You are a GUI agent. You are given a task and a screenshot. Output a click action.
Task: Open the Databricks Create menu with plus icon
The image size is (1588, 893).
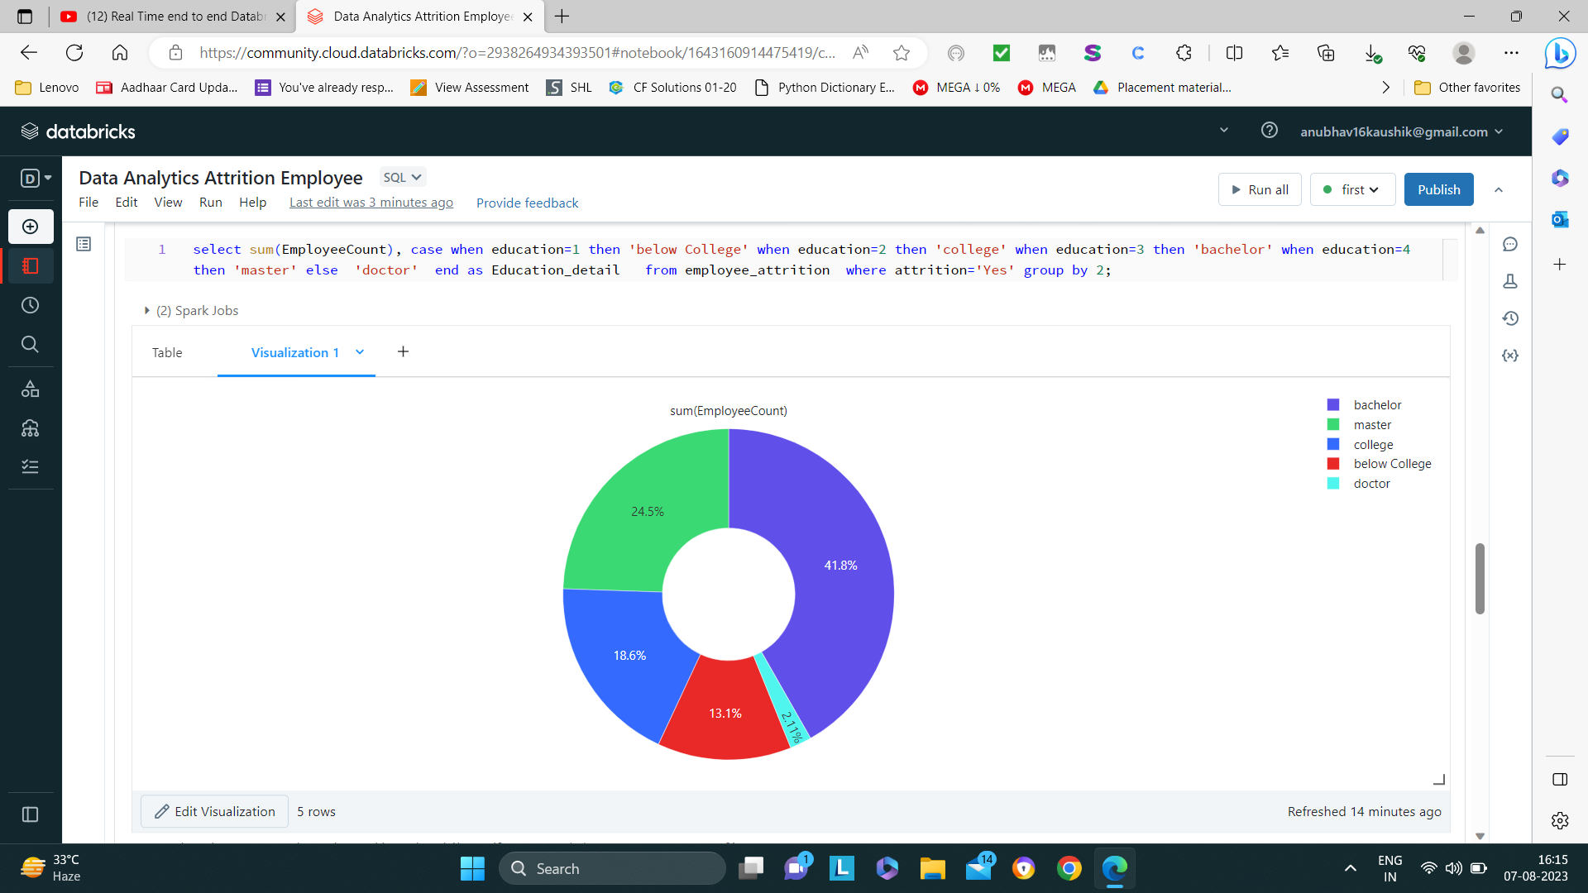(x=30, y=226)
